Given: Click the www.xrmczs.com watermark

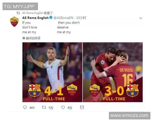Looking at the screenshot, I should click(x=130, y=116).
